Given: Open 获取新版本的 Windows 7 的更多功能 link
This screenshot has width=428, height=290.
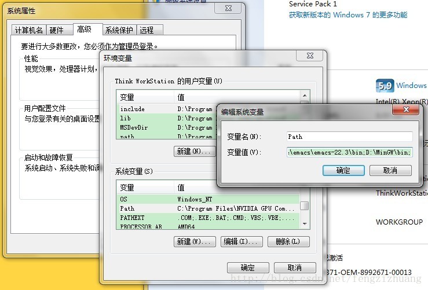Looking at the screenshot, I should [347, 14].
